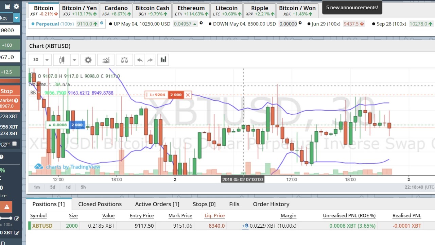Open the chart indicators icon
Image resolution: width=435 pixels, height=245 pixels.
click(x=106, y=60)
